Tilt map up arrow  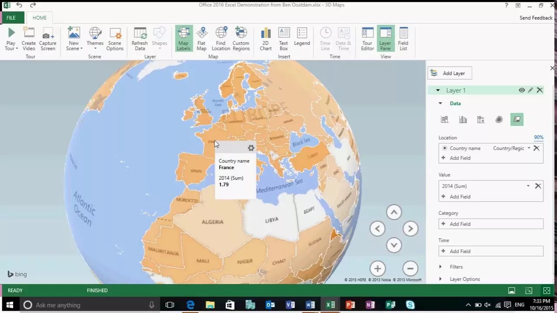pos(394,212)
